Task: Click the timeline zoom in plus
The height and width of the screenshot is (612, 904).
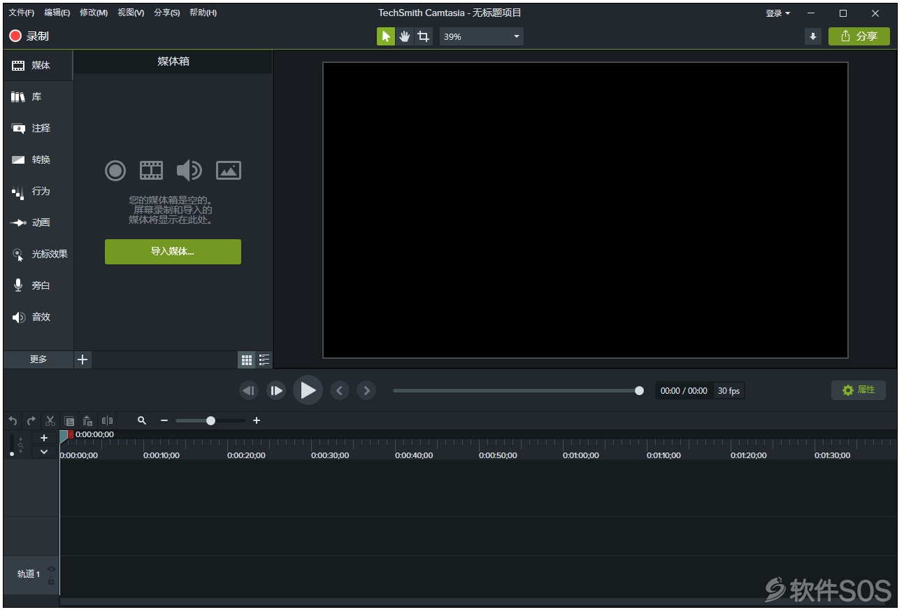Action: pyautogui.click(x=257, y=420)
